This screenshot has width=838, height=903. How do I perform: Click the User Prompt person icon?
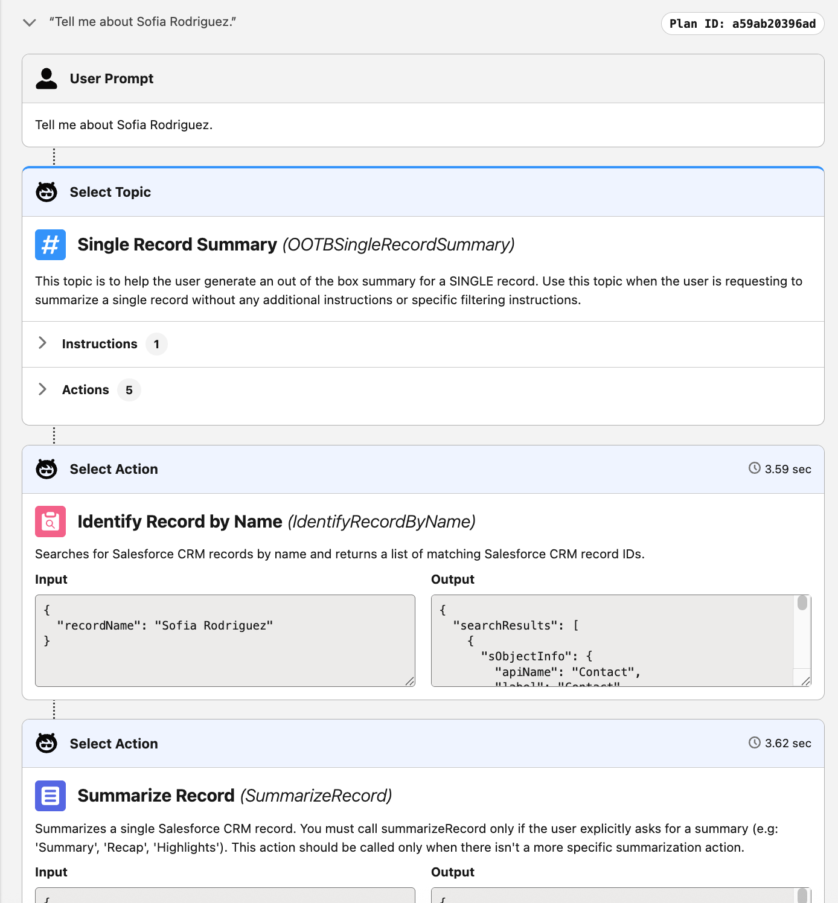coord(46,78)
